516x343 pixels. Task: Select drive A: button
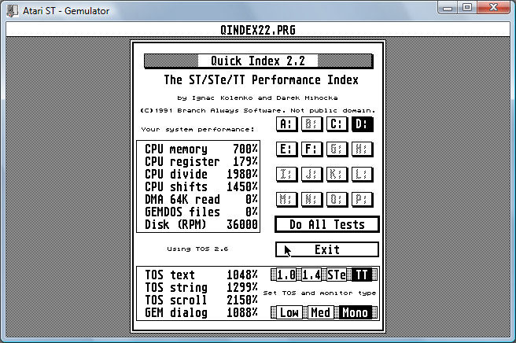[286, 124]
